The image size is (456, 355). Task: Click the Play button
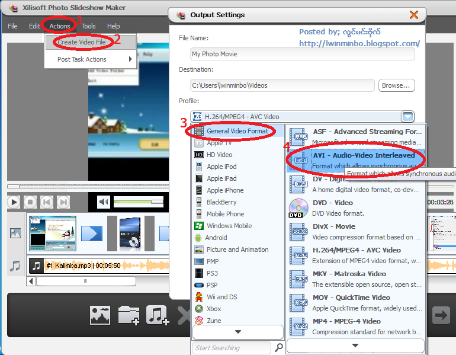(x=14, y=202)
